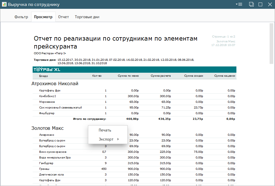Click the Атрохимов Николай employee heading
Screen dimensions: 275x186
55,83
